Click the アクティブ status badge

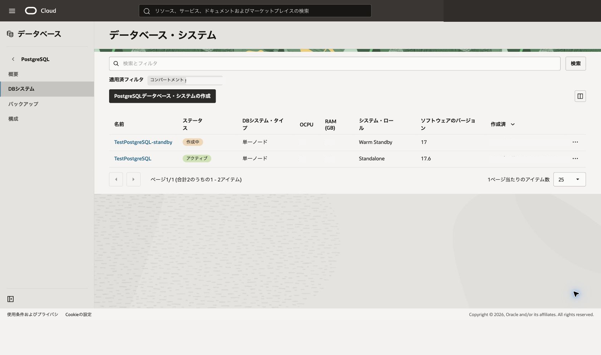197,159
